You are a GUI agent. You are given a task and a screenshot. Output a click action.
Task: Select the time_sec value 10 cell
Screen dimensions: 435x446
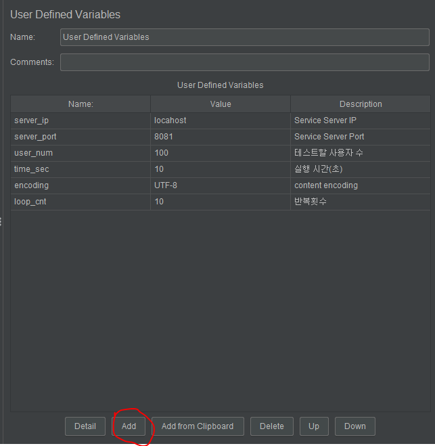pos(221,169)
